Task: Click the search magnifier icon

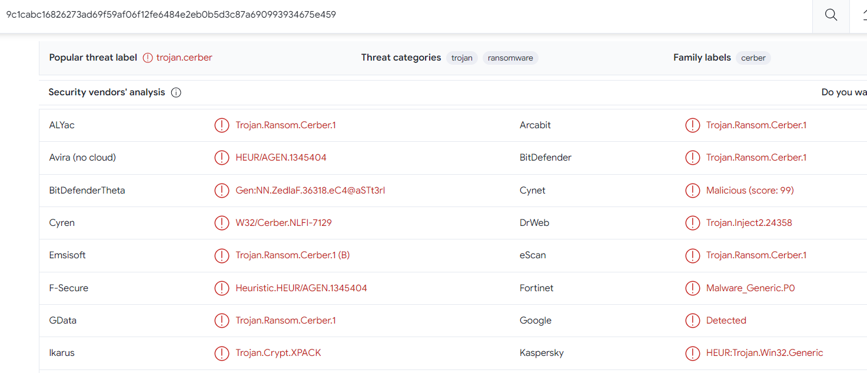Action: tap(831, 15)
